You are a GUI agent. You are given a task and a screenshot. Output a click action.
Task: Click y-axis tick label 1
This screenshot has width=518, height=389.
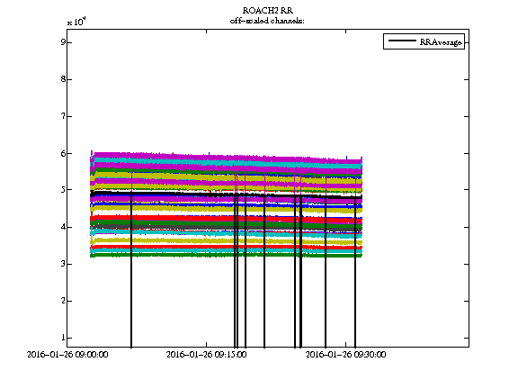point(63,338)
